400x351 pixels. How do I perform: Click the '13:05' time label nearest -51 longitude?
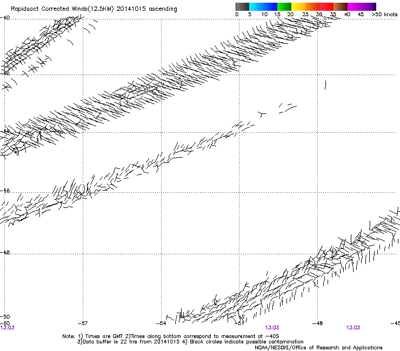[272, 328]
